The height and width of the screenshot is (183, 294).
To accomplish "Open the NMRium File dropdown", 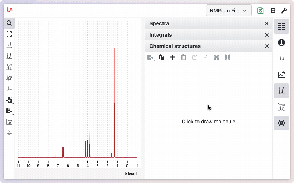I will [229, 11].
